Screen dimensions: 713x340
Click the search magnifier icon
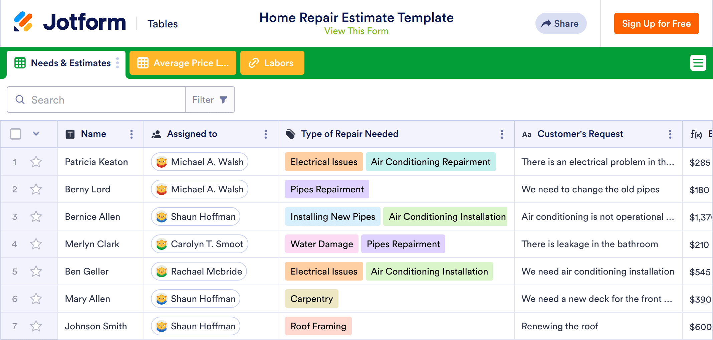click(x=20, y=100)
